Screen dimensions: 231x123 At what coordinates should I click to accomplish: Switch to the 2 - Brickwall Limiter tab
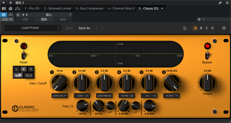point(57,9)
